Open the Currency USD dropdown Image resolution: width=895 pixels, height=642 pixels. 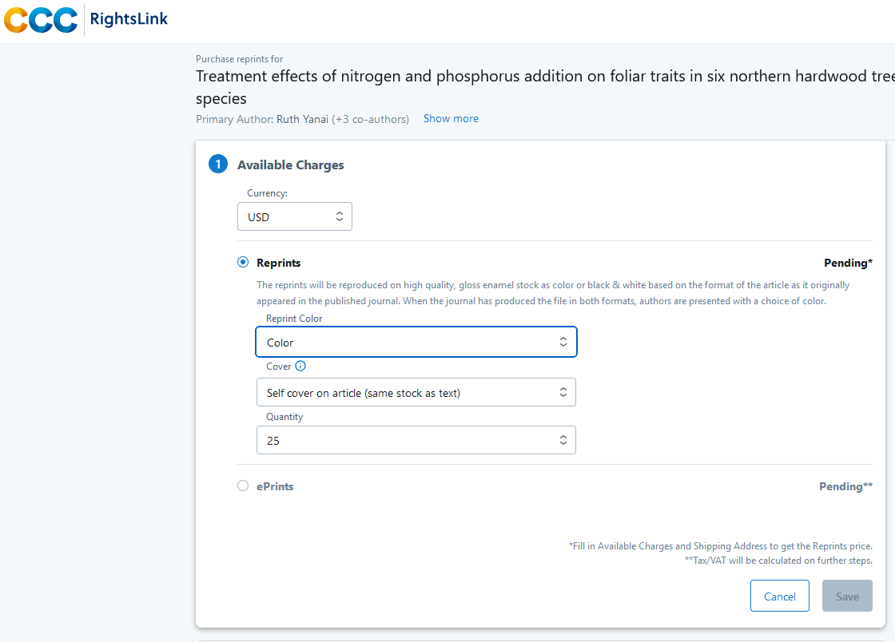click(x=294, y=216)
